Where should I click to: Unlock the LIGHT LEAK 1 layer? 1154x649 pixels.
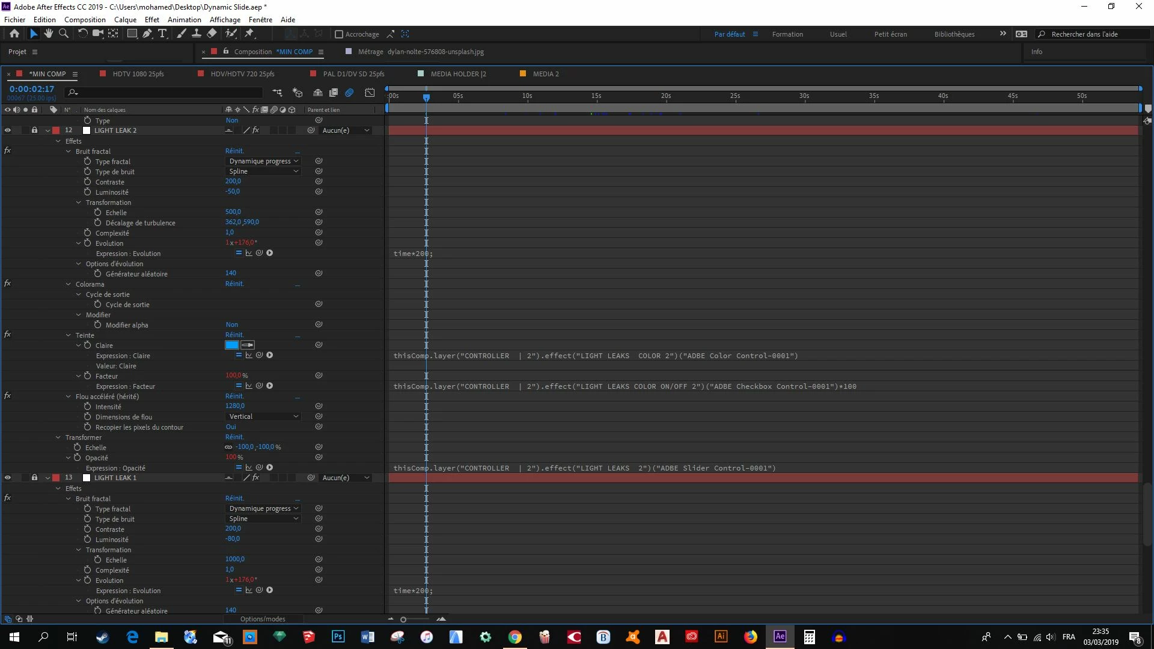pos(34,478)
